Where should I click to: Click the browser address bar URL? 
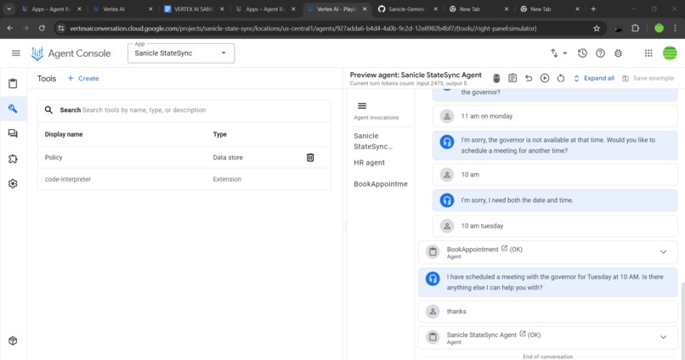pyautogui.click(x=303, y=28)
